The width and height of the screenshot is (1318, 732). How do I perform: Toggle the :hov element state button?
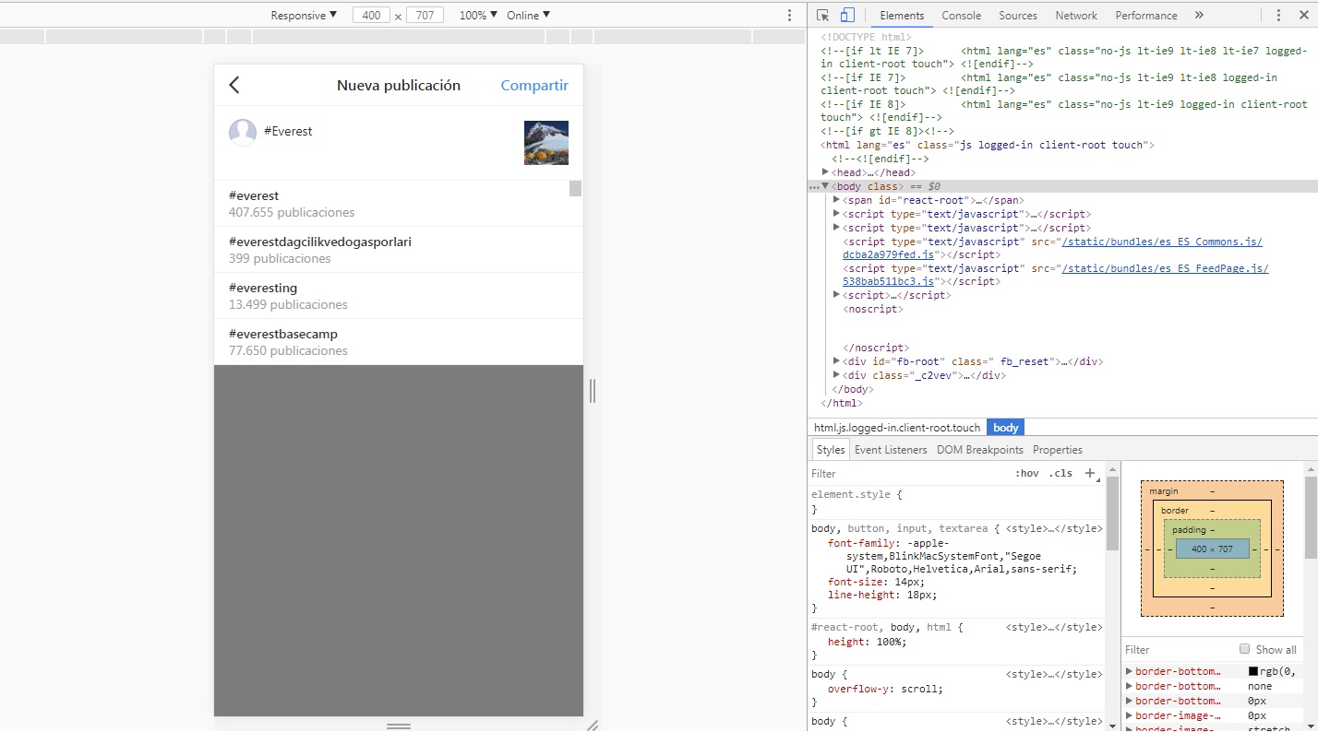(x=1027, y=474)
